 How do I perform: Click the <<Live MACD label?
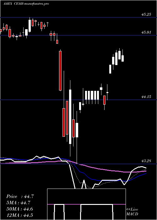click(132, 212)
